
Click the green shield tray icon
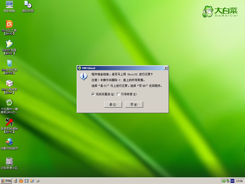224,181
